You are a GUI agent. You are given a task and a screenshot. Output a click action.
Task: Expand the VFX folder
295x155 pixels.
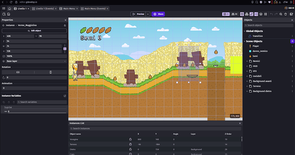tap(247, 71)
